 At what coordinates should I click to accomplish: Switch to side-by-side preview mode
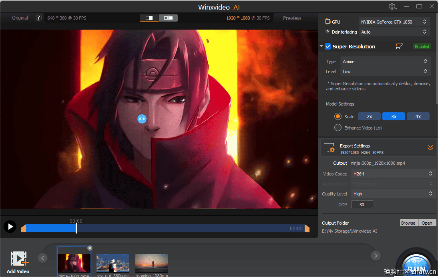pos(168,18)
